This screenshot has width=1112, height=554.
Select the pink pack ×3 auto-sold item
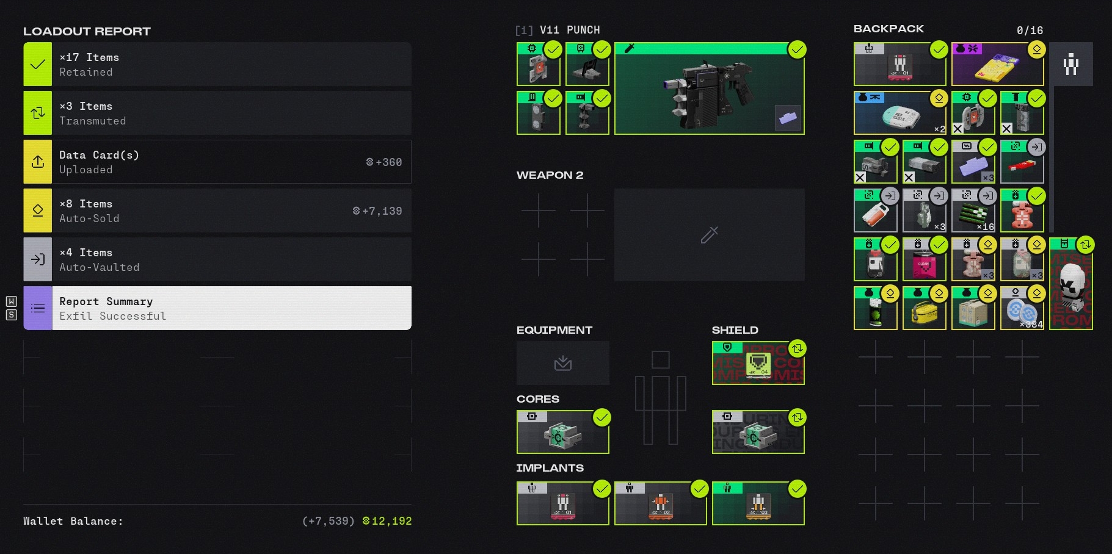[973, 259]
